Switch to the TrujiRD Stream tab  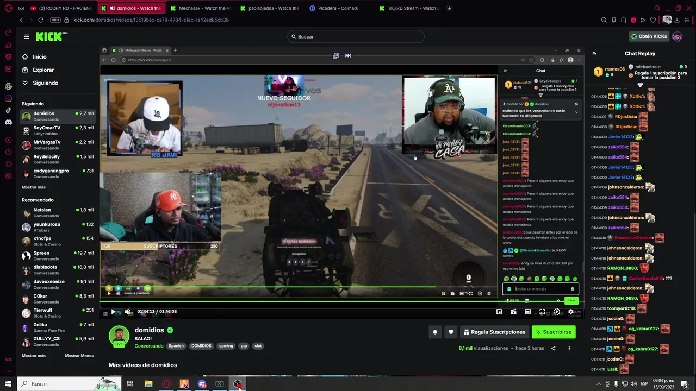coord(409,8)
